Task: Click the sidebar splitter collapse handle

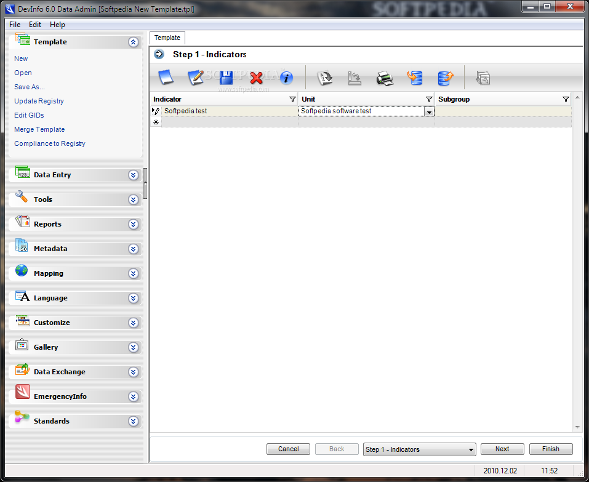Action: pyautogui.click(x=145, y=183)
